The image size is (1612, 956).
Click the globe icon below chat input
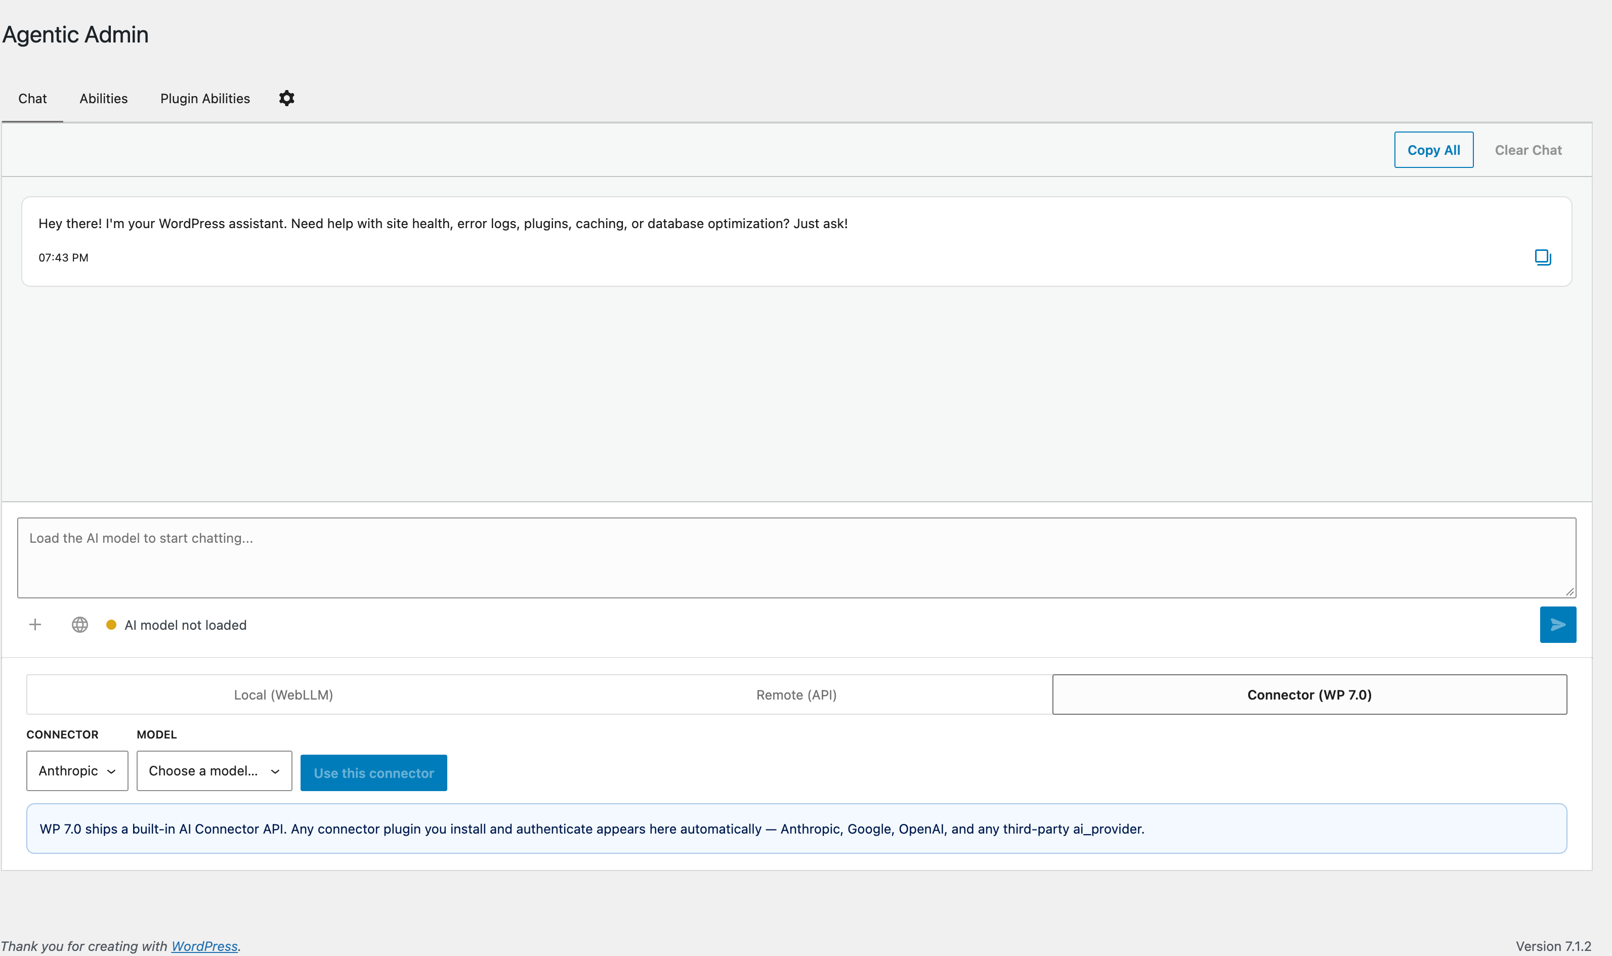80,624
